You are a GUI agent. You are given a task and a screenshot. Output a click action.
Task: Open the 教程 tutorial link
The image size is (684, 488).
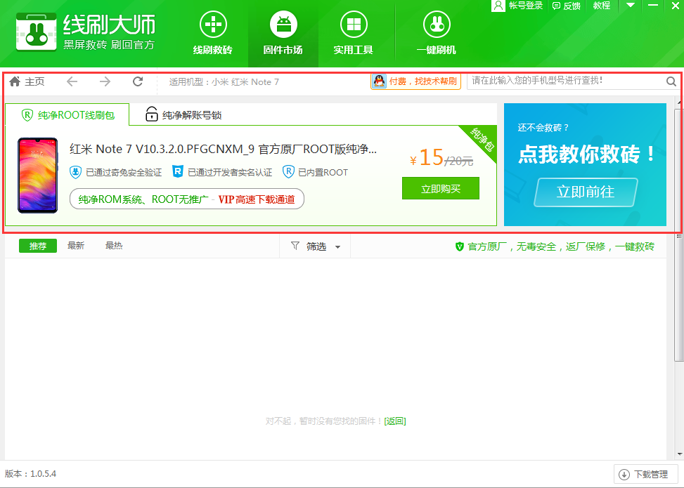click(x=602, y=6)
